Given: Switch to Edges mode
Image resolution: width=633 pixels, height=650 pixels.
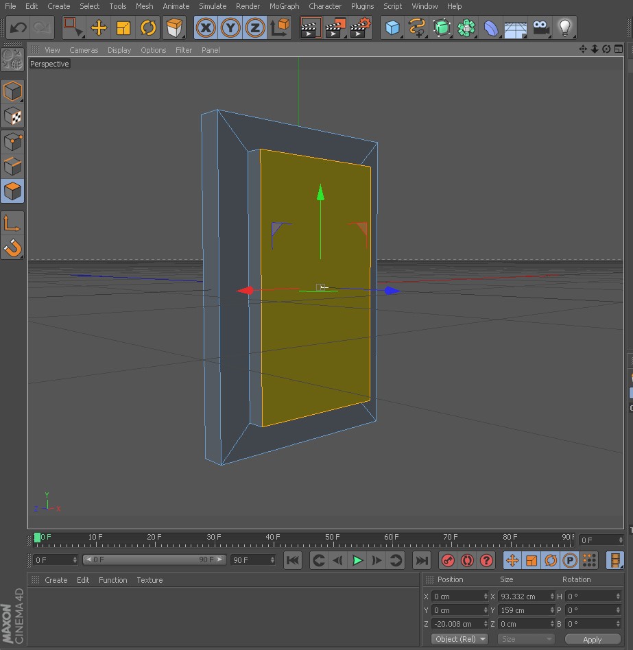Looking at the screenshot, I should coord(12,167).
